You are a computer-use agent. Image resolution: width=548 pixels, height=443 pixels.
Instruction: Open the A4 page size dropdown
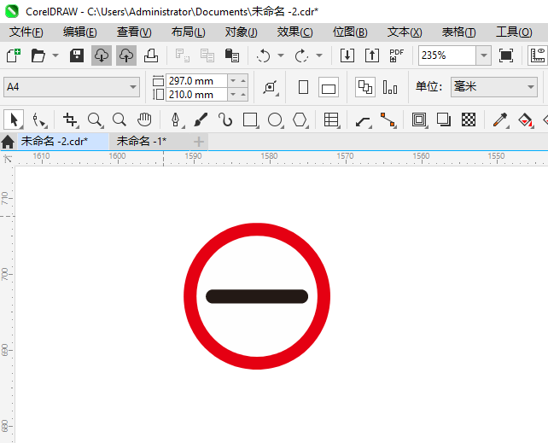[x=72, y=87]
